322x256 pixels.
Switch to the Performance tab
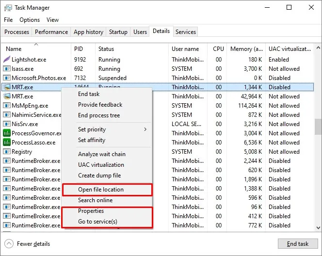tap(51, 32)
